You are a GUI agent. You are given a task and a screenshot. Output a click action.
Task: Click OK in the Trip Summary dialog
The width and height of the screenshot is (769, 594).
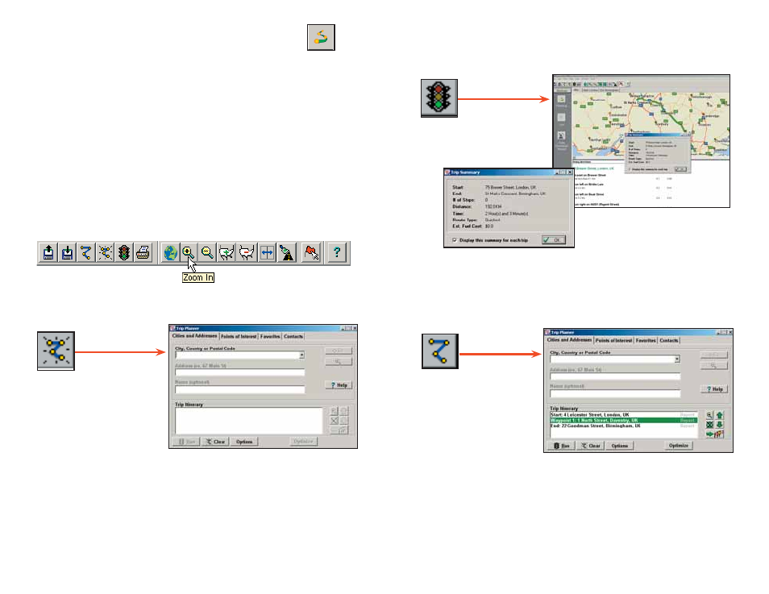pos(554,240)
